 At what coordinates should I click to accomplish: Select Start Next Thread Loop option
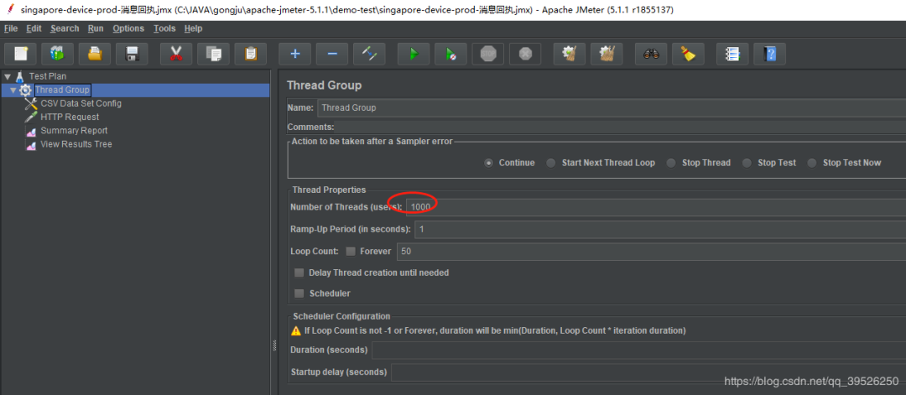(x=551, y=163)
